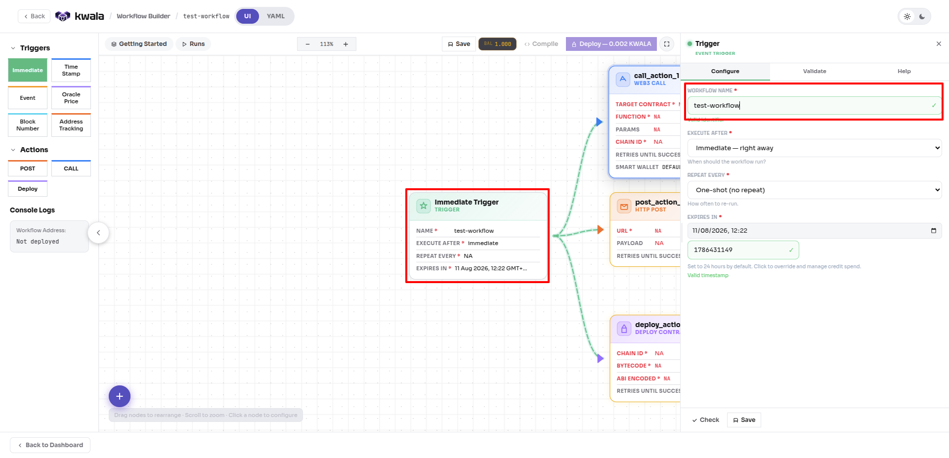Click Immediate Trigger star icon
This screenshot has height=458, width=949.
tap(424, 206)
